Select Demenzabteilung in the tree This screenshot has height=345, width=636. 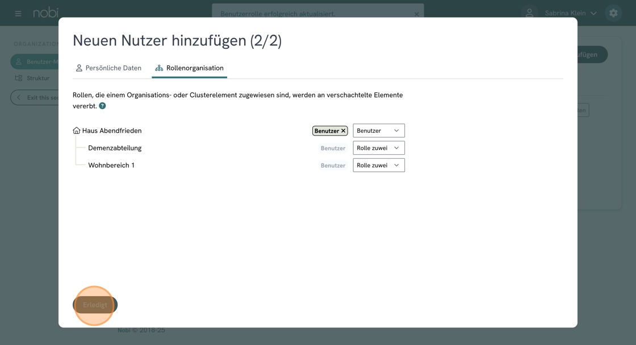(x=115, y=148)
